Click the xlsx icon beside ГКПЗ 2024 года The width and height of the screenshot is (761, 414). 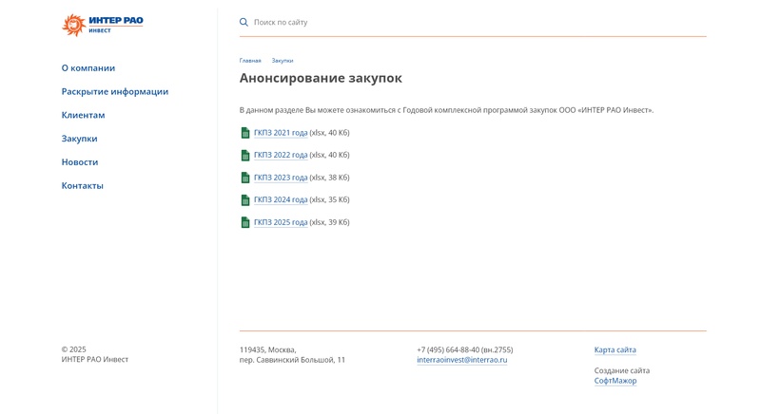(x=245, y=200)
